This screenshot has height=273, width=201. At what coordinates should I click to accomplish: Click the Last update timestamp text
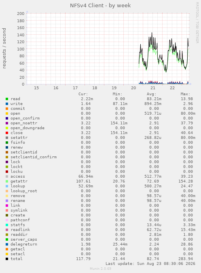150,264
